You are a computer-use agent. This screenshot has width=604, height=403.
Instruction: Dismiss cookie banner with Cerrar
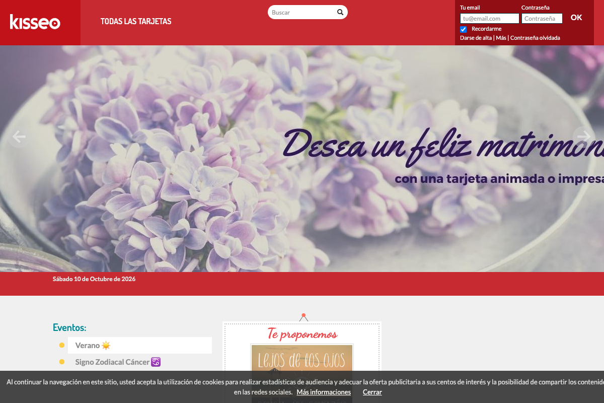click(x=372, y=392)
